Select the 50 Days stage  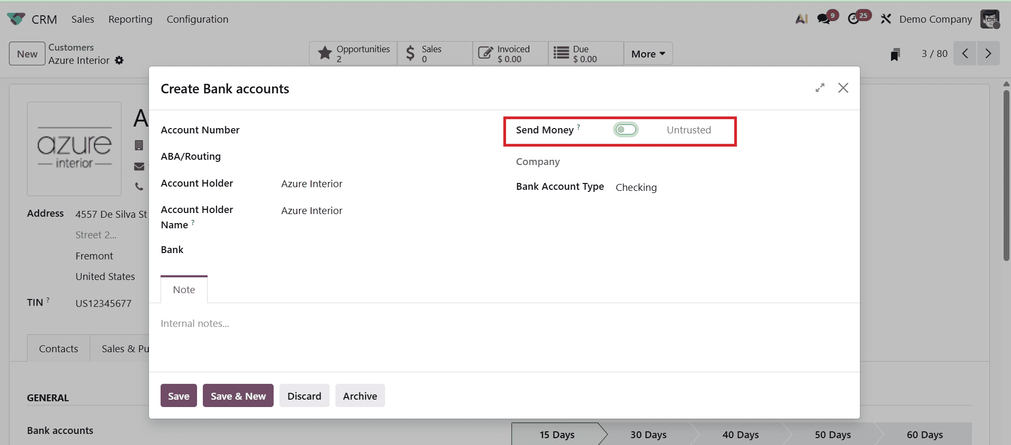pos(832,434)
